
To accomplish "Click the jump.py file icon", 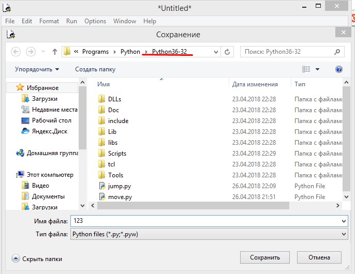I will 101,186.
